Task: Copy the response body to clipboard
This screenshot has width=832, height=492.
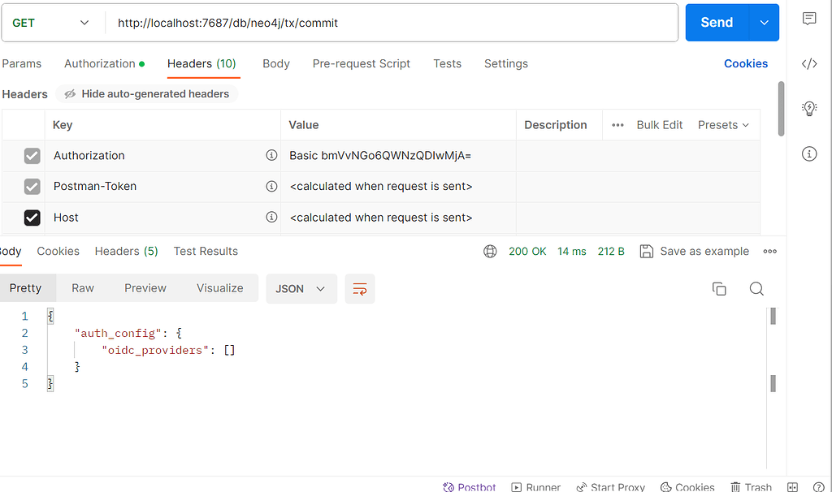Action: (x=719, y=288)
